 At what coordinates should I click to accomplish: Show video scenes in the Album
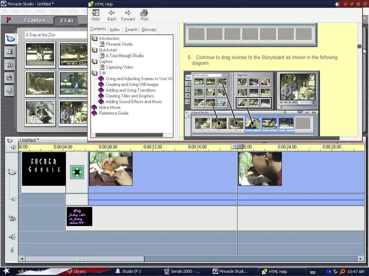coord(10,38)
